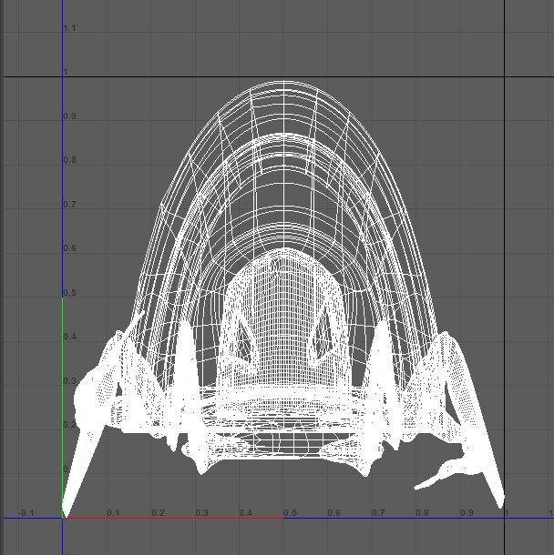Click the 0.1 label on horizontal U axis
Screen dimensions: 554x555
(113, 513)
